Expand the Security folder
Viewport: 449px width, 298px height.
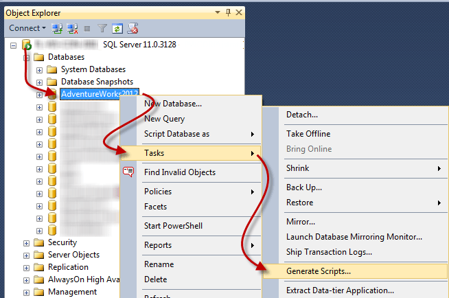click(26, 243)
